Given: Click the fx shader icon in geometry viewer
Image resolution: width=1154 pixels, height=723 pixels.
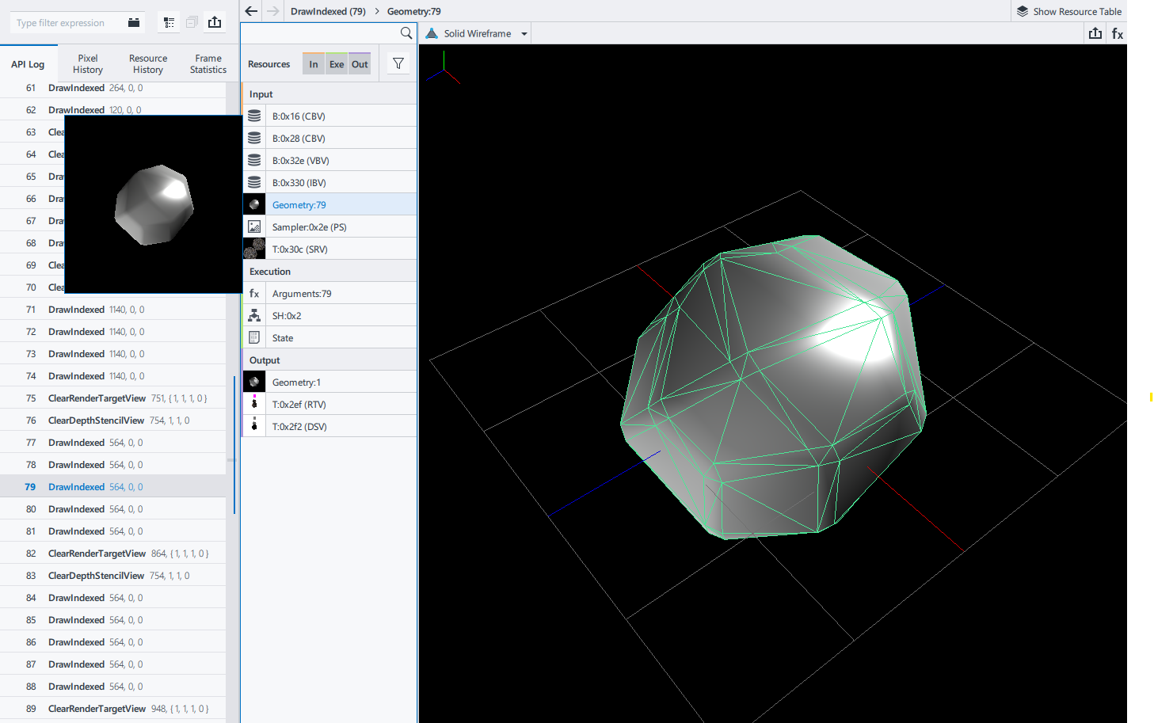Looking at the screenshot, I should tap(1117, 33).
